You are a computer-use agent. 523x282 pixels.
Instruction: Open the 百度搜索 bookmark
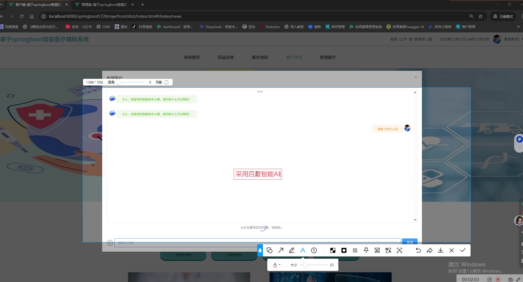[9, 27]
